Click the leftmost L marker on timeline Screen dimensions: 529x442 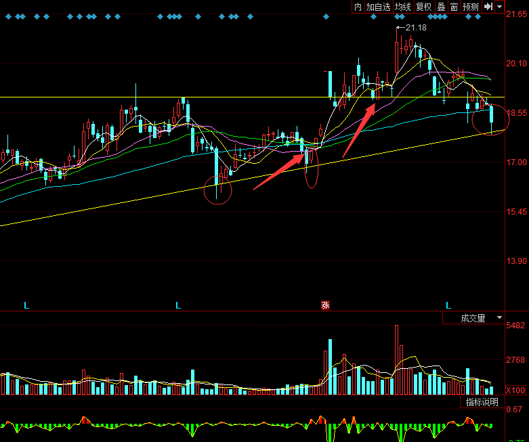[26, 305]
